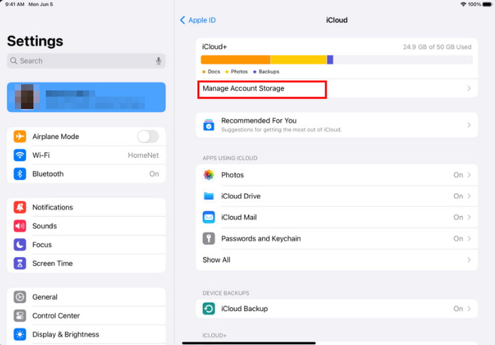Tap the Docs legend label
Image resolution: width=495 pixels, height=345 pixels.
point(213,72)
